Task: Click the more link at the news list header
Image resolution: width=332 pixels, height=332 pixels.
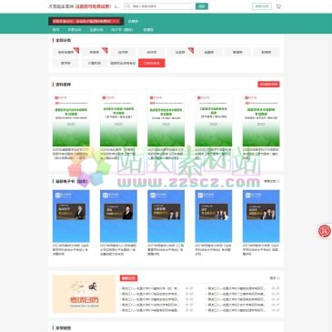Action: (x=275, y=278)
